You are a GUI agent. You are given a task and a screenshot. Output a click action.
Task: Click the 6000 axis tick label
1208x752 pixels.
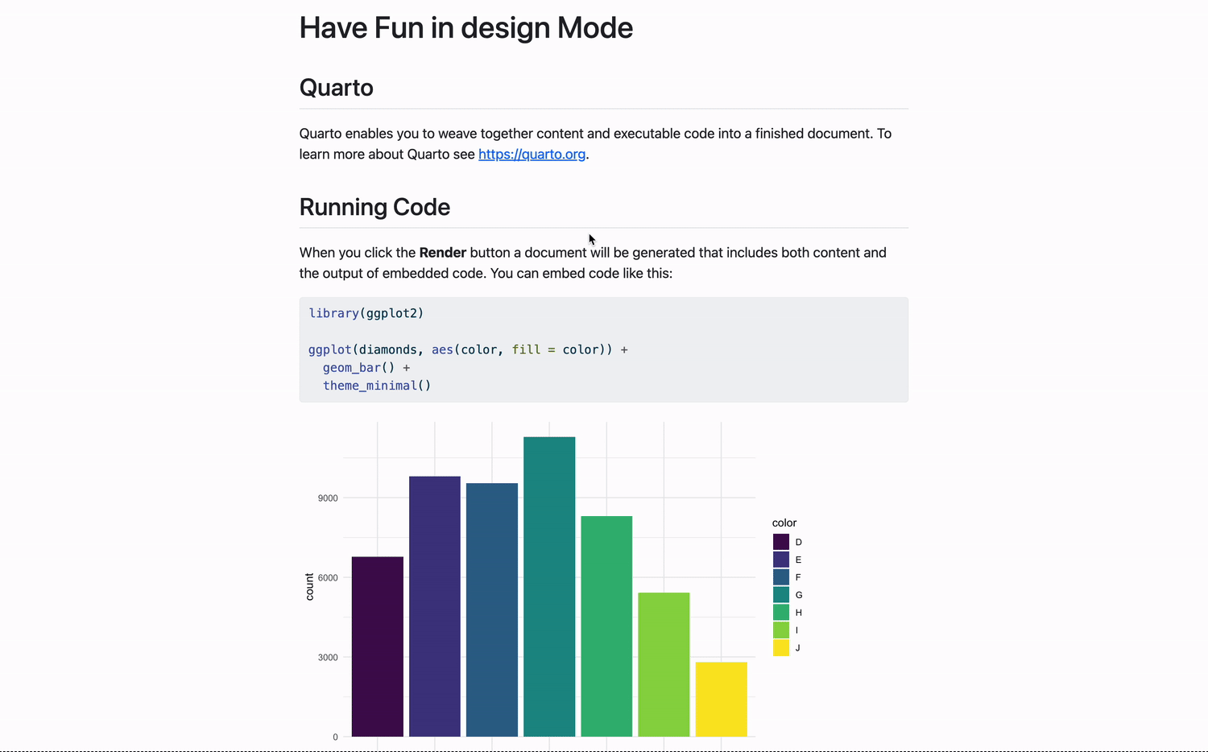(328, 578)
